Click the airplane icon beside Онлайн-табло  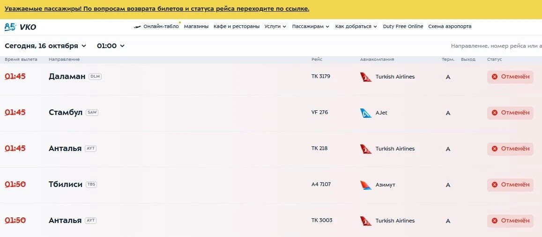(137, 27)
